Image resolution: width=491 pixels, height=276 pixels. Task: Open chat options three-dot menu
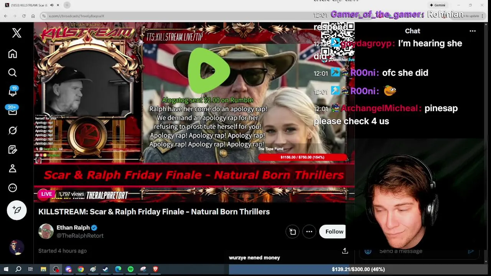[x=473, y=31]
